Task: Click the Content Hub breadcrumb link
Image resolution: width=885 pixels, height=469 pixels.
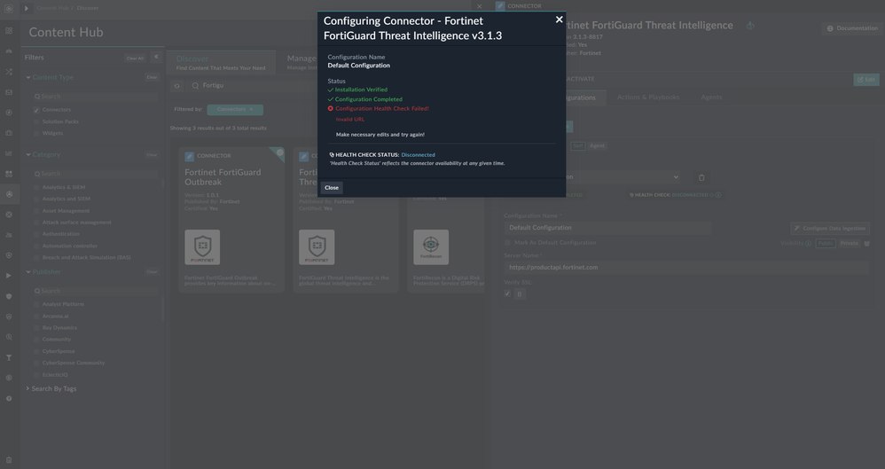Action: coord(52,9)
